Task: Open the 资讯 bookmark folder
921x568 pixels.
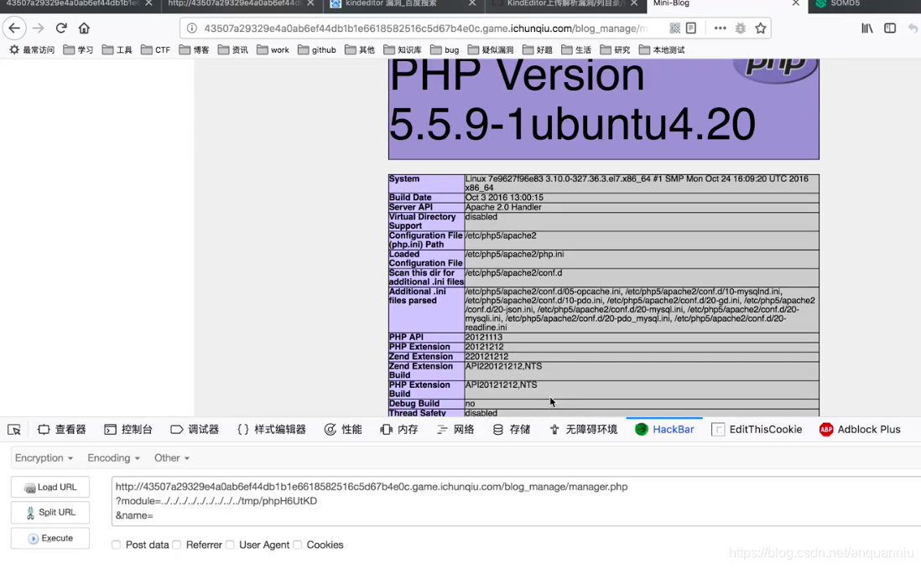Action: point(232,50)
